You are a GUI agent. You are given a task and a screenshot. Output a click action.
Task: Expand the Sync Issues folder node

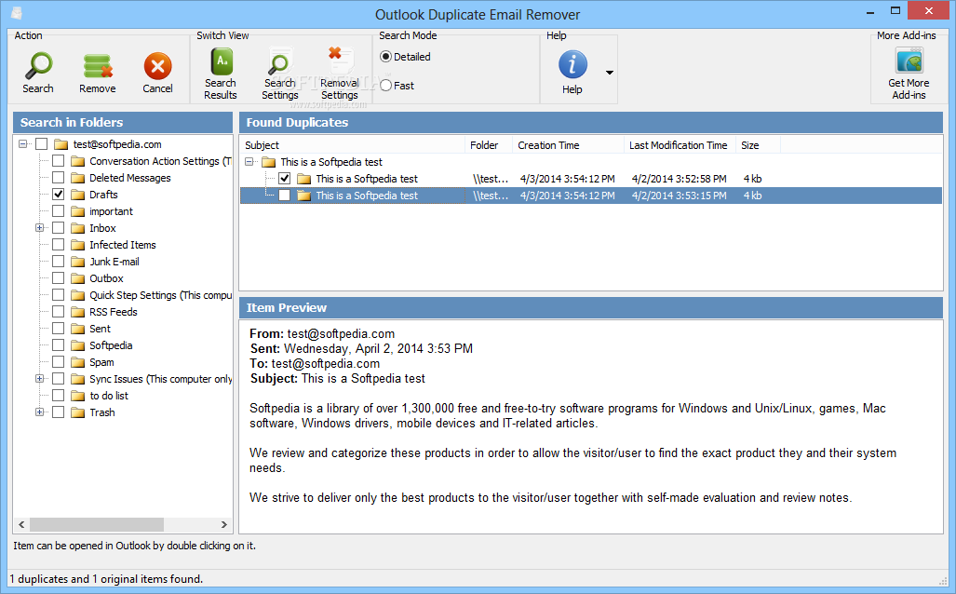(40, 379)
